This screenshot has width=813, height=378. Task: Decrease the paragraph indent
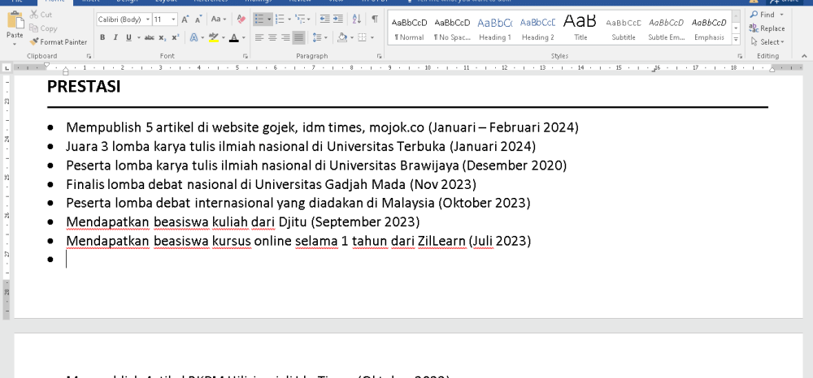click(x=325, y=19)
